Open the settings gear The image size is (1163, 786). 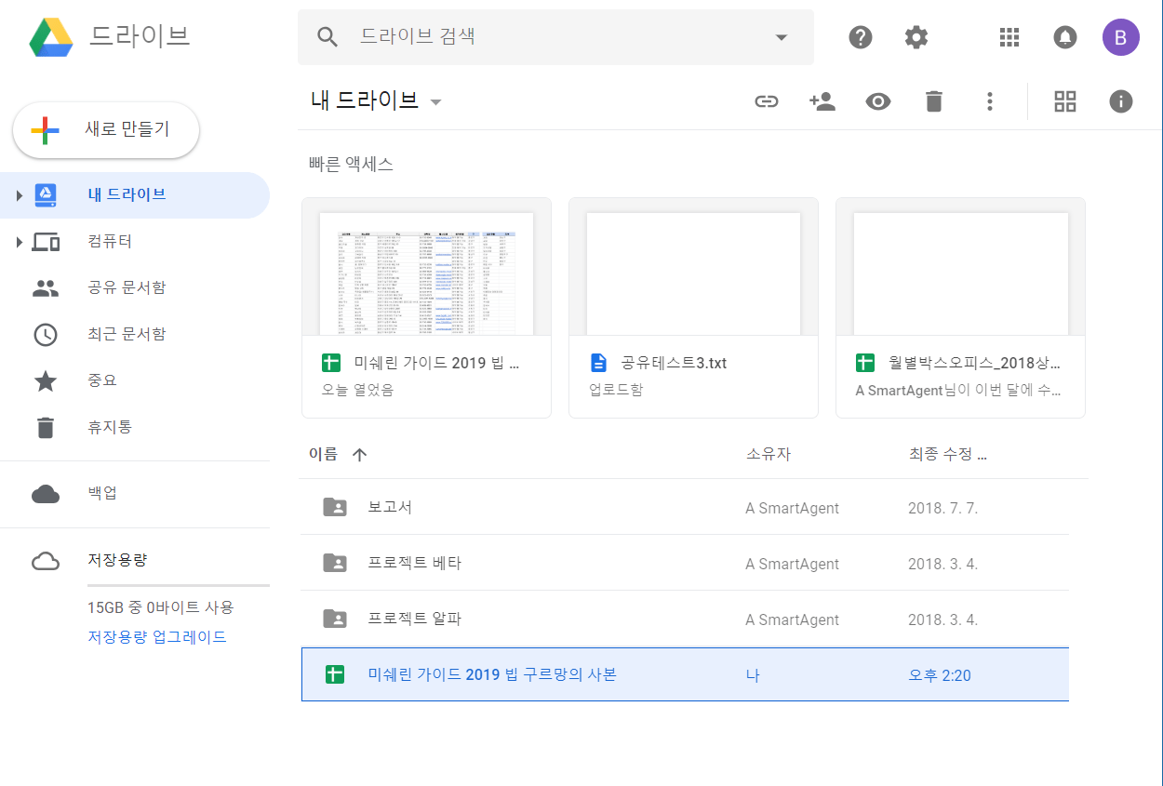[x=916, y=37]
